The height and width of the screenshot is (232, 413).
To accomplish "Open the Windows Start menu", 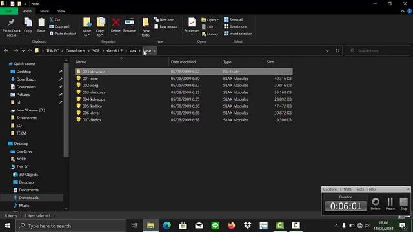I will (x=8, y=226).
